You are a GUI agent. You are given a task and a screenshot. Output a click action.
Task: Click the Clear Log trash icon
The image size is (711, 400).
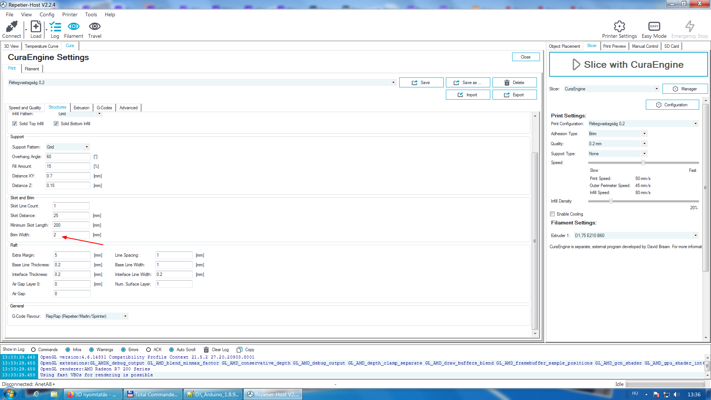tap(206, 350)
